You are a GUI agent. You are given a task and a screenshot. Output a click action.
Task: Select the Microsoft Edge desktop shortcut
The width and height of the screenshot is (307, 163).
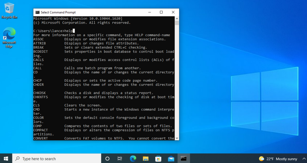9,38
